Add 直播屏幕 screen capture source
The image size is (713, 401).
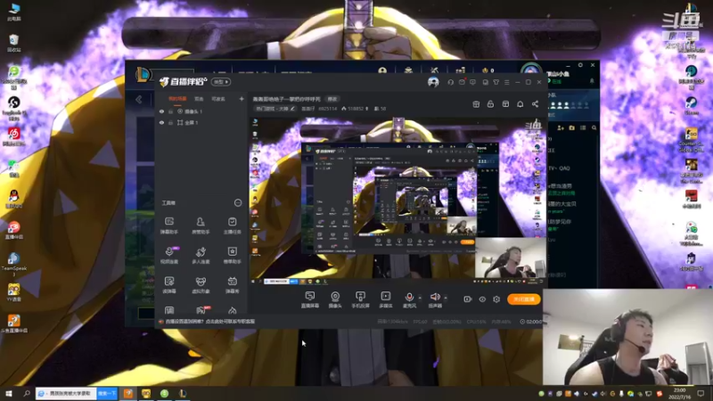(x=309, y=299)
